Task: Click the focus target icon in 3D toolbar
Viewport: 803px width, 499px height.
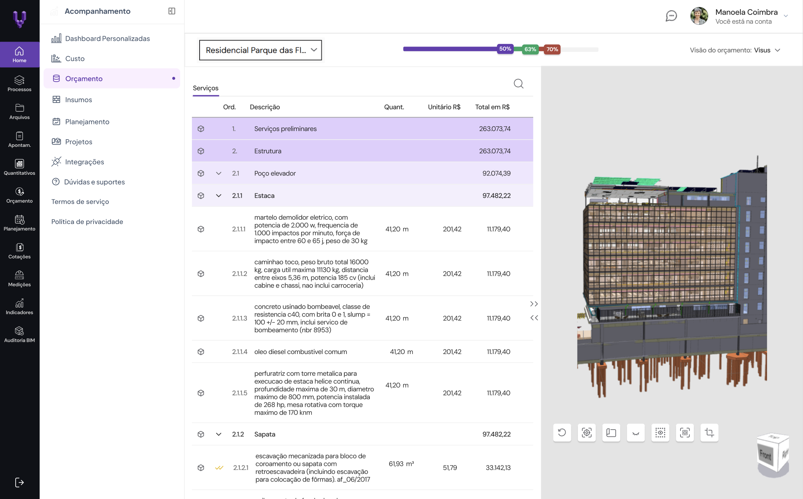Action: 587,433
